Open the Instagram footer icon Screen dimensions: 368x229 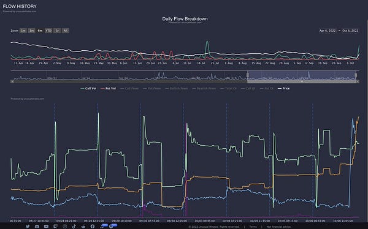point(64,227)
